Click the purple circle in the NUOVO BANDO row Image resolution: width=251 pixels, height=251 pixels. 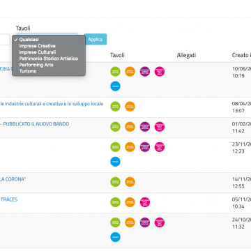coord(145,127)
